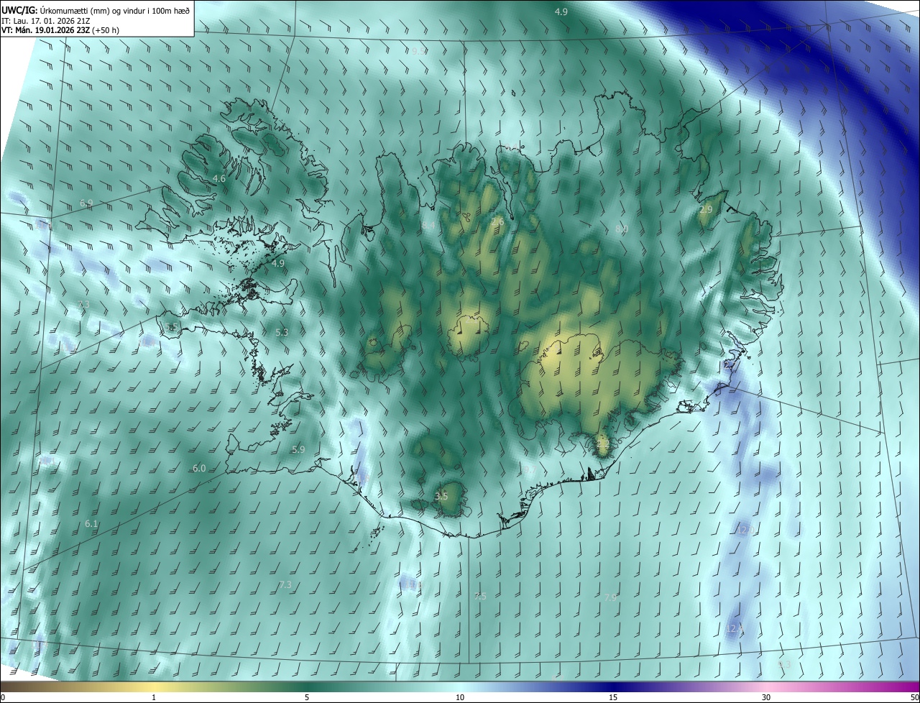
Task: Click the 2.2 value south of Vatnajökull
Action: click(602, 444)
